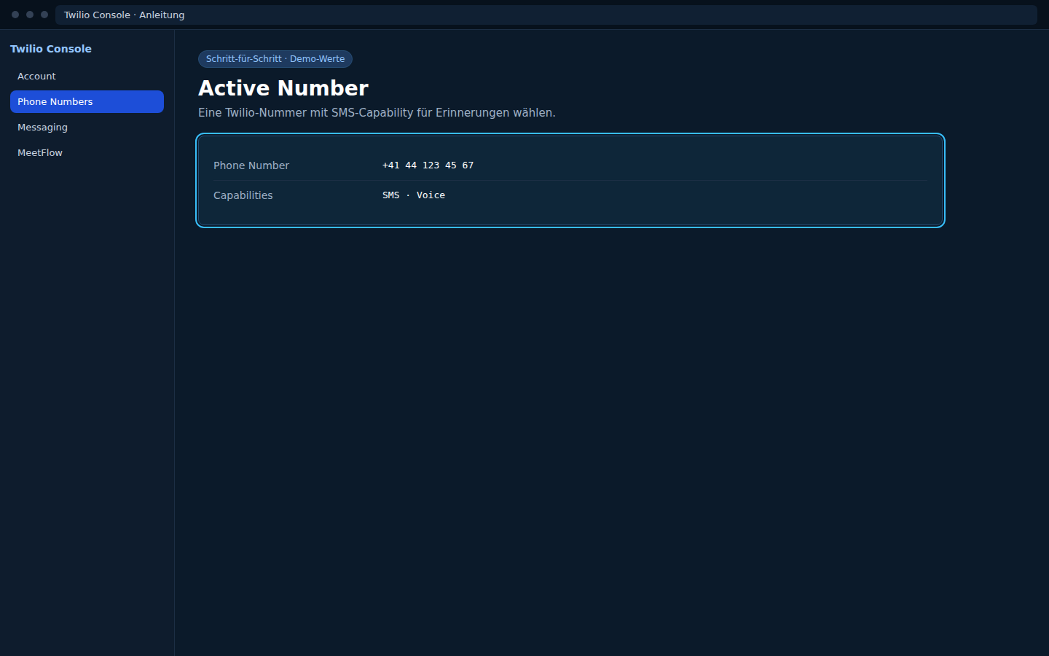Select the phone number +41 44 123 45 67
This screenshot has width=1049, height=656.
428,165
